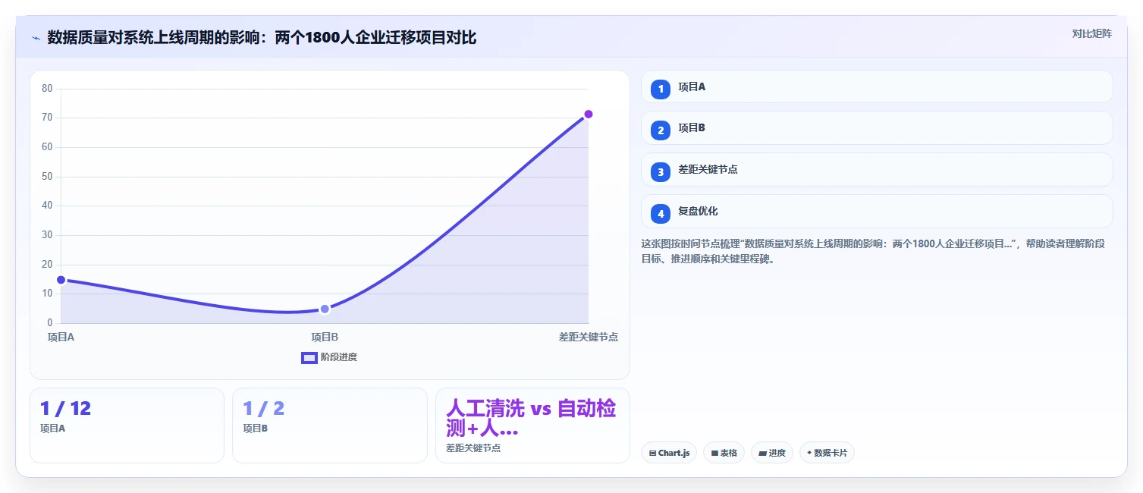
Task: Click the page title 数据质量对系统上线周期的影响
Action: coord(262,37)
